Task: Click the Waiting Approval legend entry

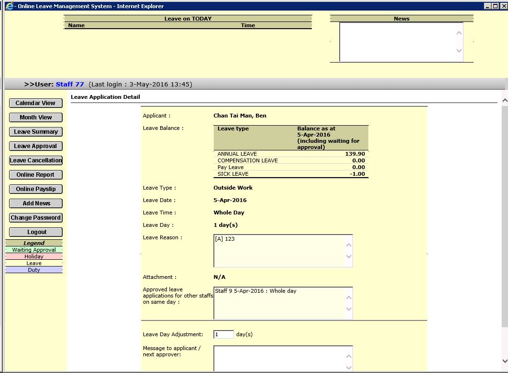Action: pos(34,250)
